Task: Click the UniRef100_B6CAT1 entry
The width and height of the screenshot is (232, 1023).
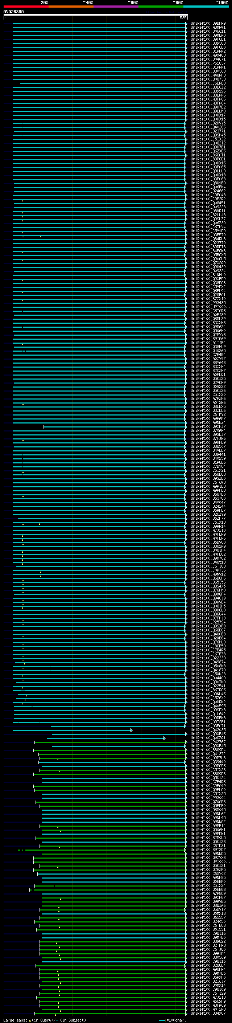Action: coord(208,155)
